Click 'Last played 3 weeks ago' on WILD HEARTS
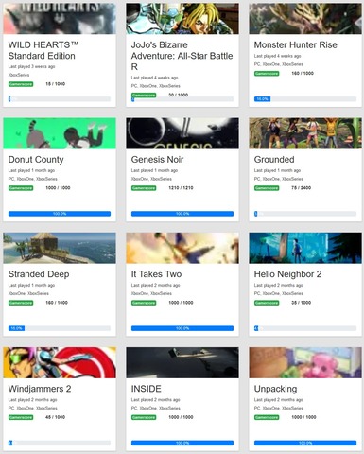Screen dimensions: 364x454 pyautogui.click(x=31, y=66)
